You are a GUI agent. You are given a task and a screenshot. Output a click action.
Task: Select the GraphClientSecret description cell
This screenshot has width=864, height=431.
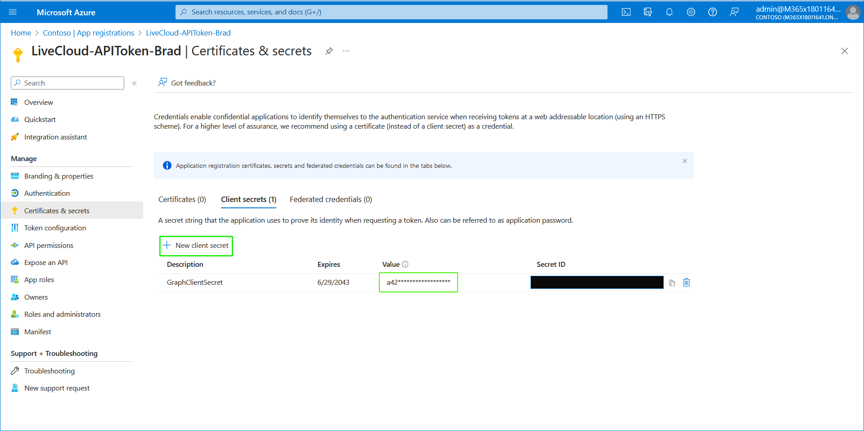coord(195,283)
